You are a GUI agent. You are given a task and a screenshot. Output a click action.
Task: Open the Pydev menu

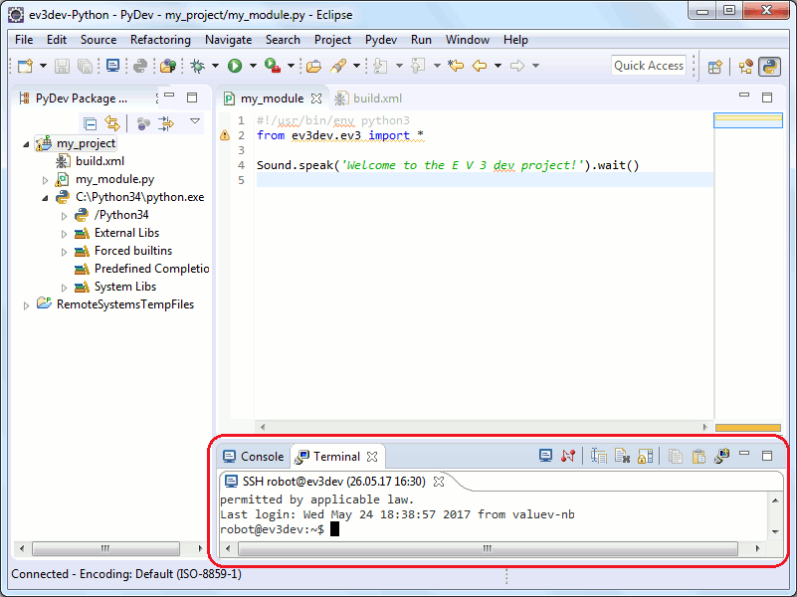point(381,40)
